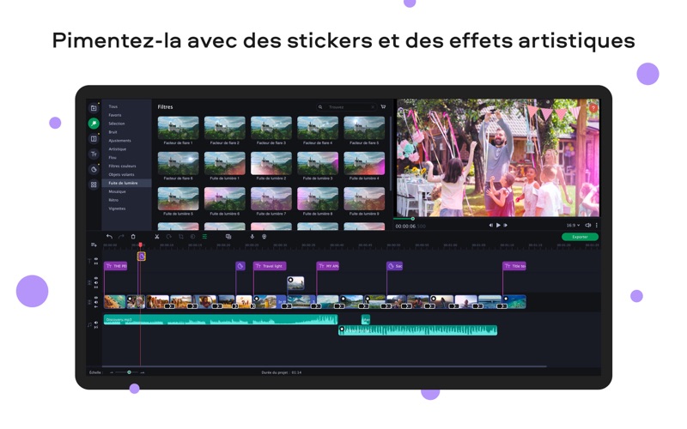The image size is (687, 429).
Task: Open the shopping cart store icon
Action: click(x=383, y=106)
